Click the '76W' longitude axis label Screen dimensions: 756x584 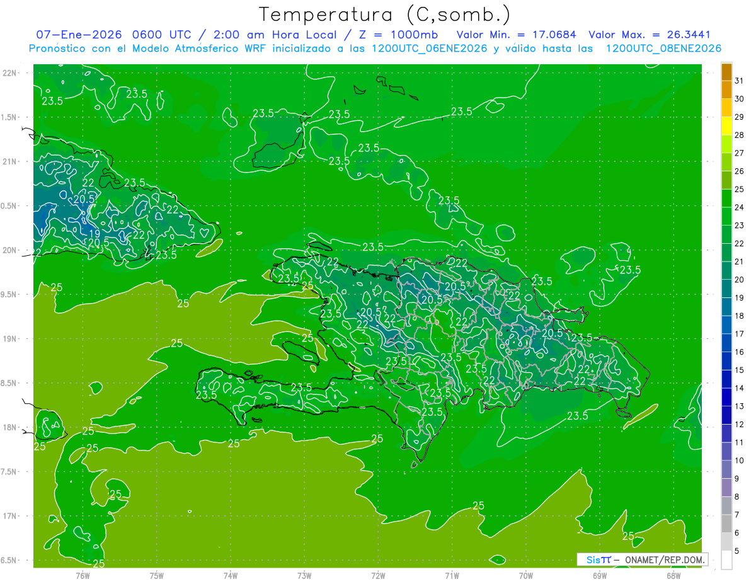[x=83, y=575]
